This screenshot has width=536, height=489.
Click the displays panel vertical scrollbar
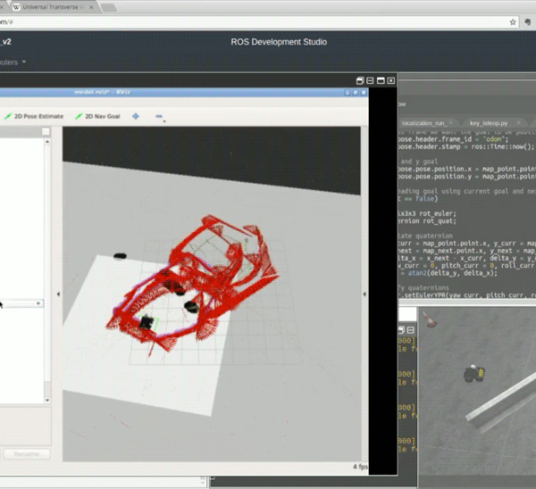(46, 268)
